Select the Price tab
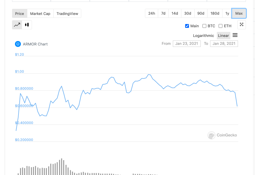 tap(20, 13)
